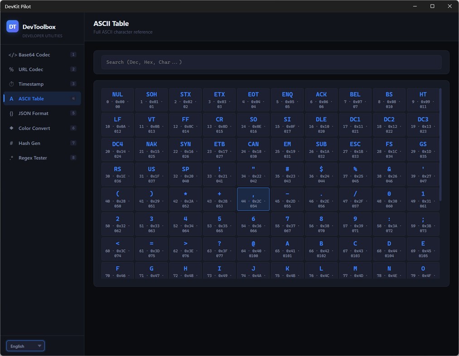459x356 pixels.
Task: Click the ASCII table vertical scrollbar
Action: (440, 145)
